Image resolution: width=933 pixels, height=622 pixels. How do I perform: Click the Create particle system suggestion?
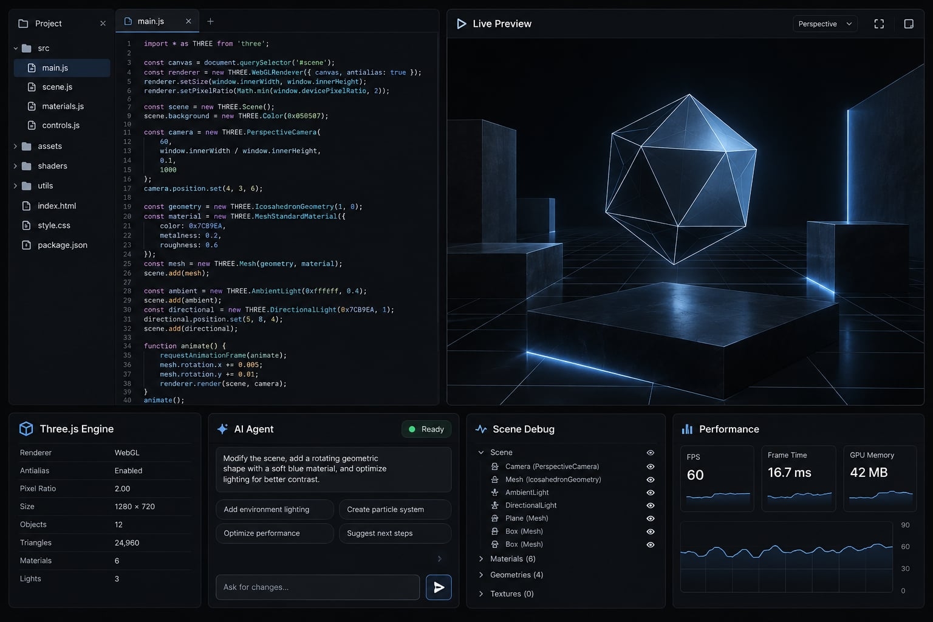pyautogui.click(x=395, y=510)
